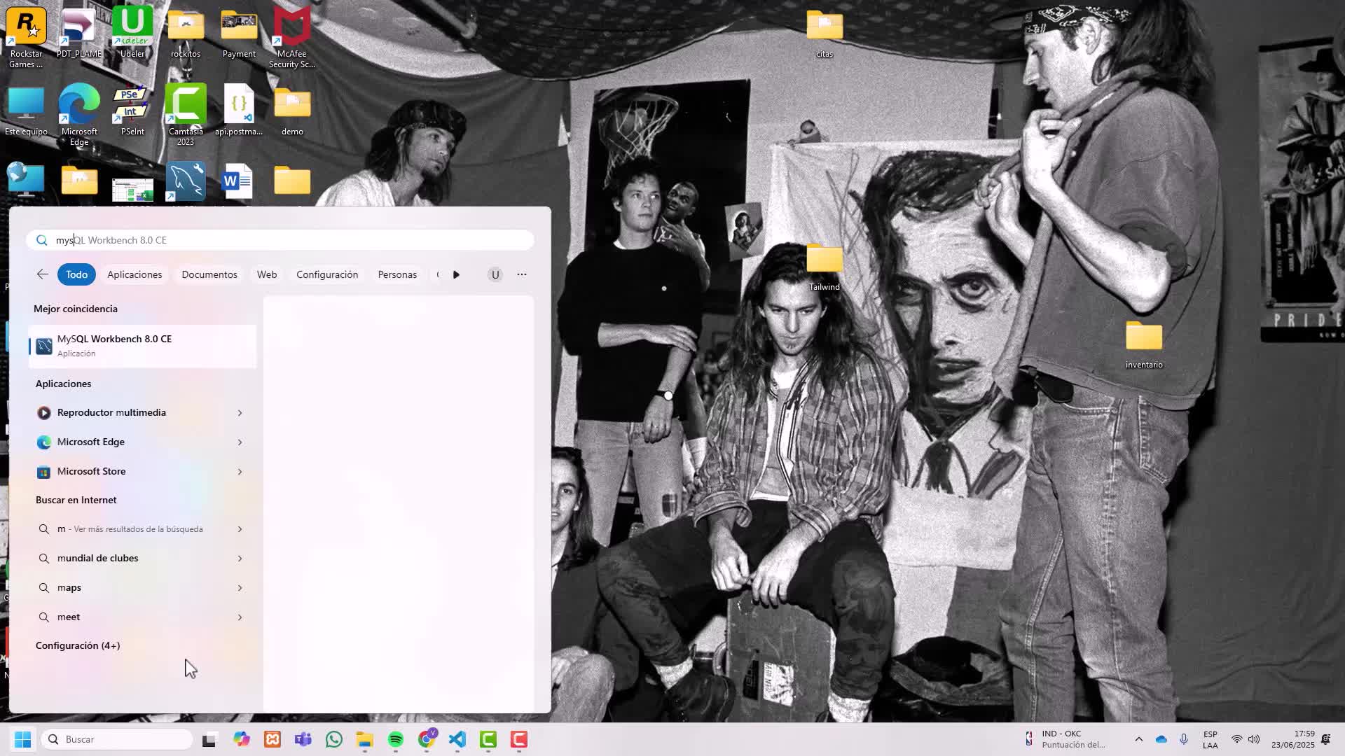Click the Microsoft Store result icon

coord(44,472)
